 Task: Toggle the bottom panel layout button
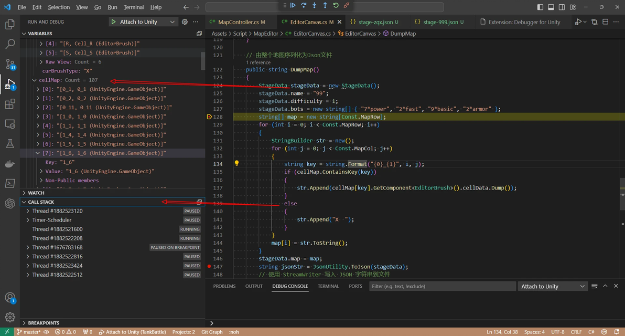click(551, 7)
